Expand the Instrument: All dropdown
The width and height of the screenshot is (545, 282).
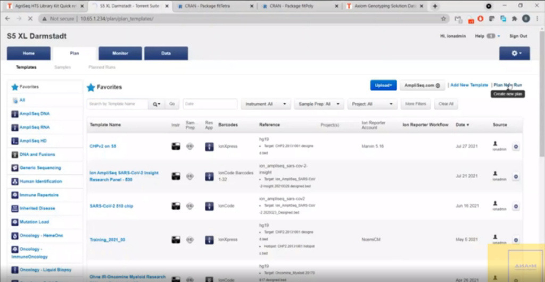click(266, 104)
